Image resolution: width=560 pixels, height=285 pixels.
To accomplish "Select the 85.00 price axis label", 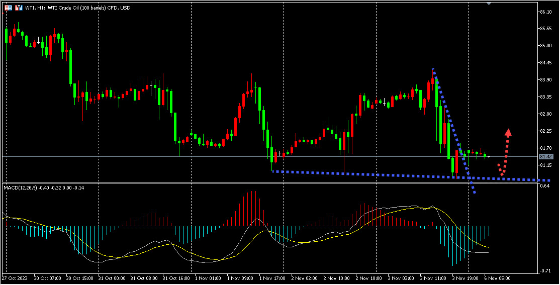I will [x=546, y=46].
